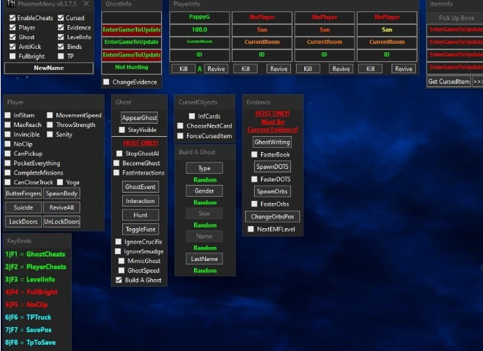Screen dimensions: 483x351
Task: Close the PhasmoMenu window with the X
Action: [x=87, y=4]
